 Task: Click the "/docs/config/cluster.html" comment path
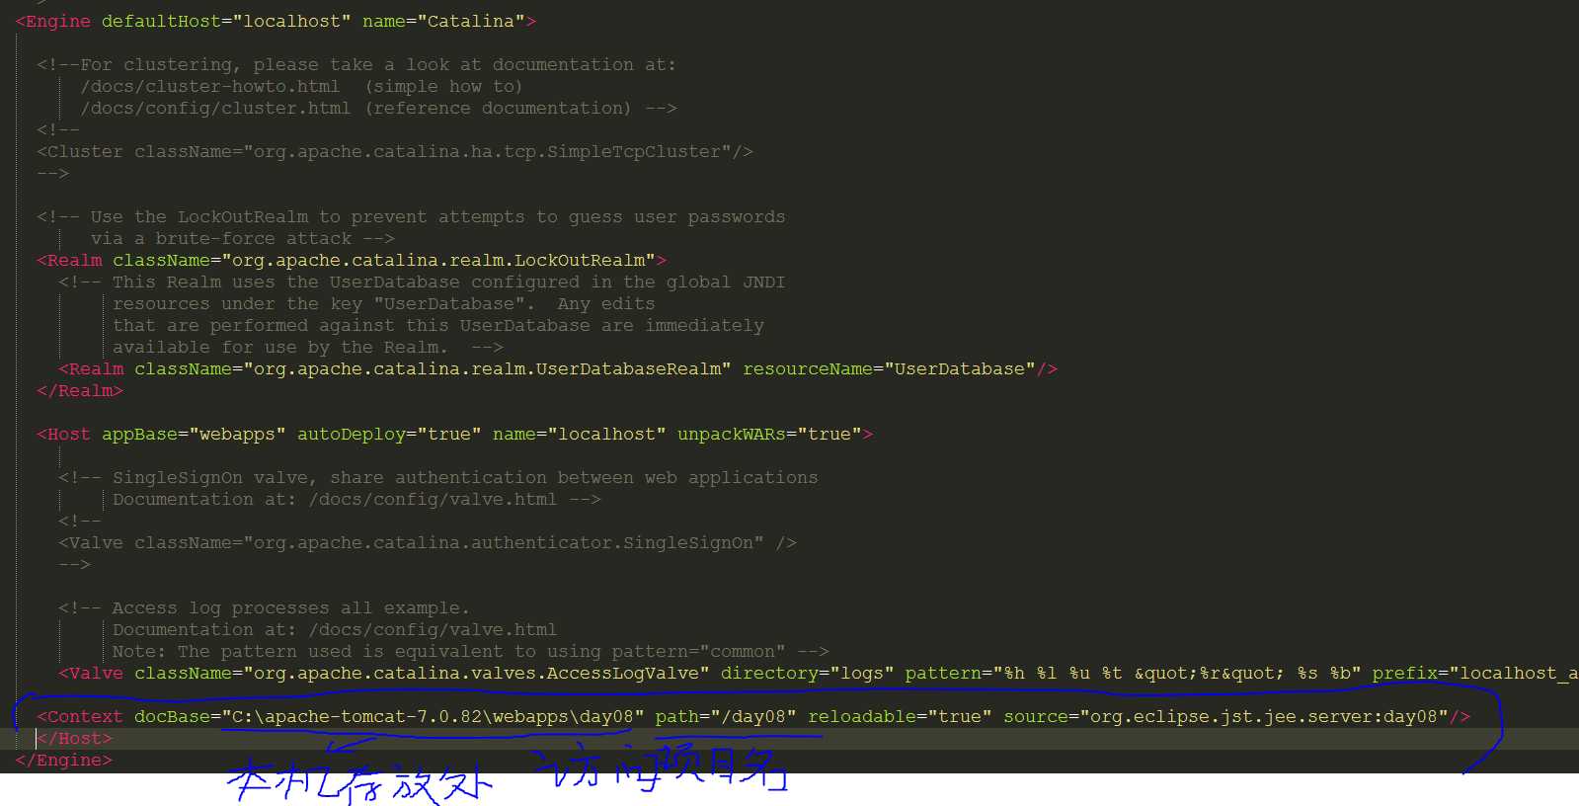click(215, 108)
